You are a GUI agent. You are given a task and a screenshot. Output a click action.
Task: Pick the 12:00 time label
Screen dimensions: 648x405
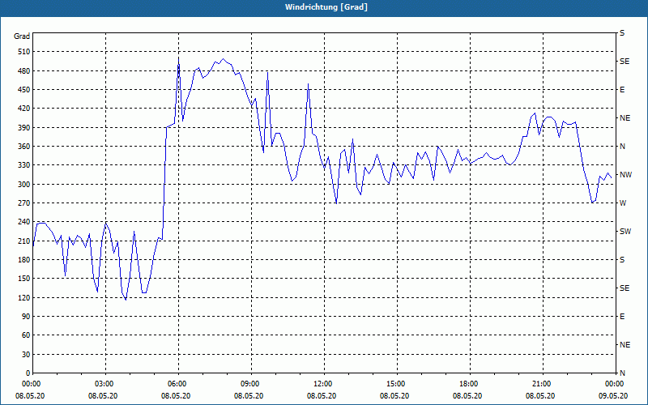coord(323,384)
